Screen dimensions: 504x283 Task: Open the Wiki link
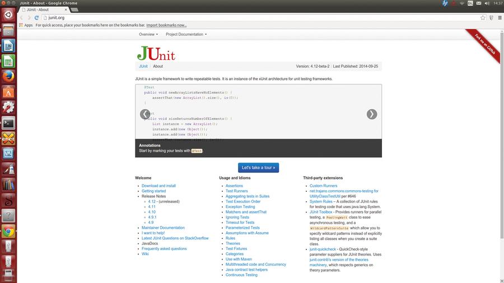145,254
